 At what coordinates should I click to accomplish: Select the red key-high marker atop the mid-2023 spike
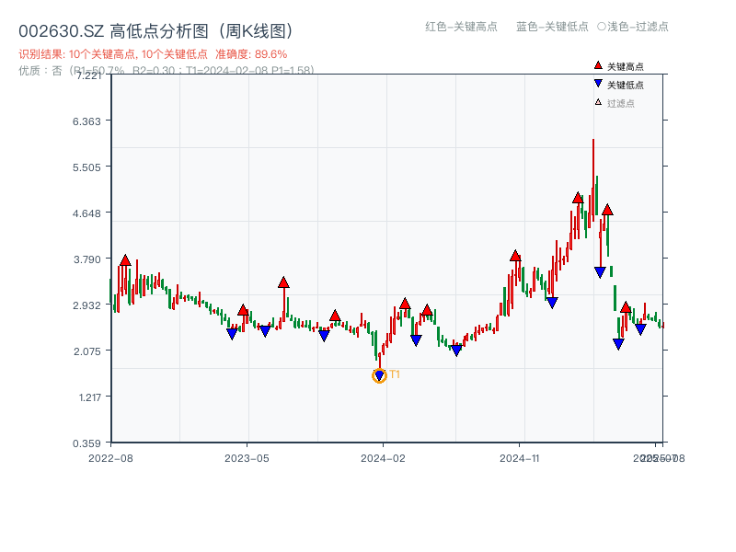click(283, 282)
